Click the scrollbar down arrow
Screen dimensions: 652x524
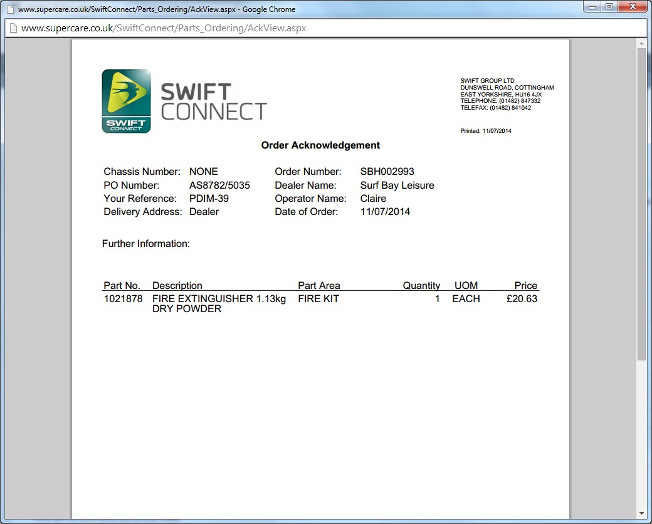pyautogui.click(x=641, y=514)
